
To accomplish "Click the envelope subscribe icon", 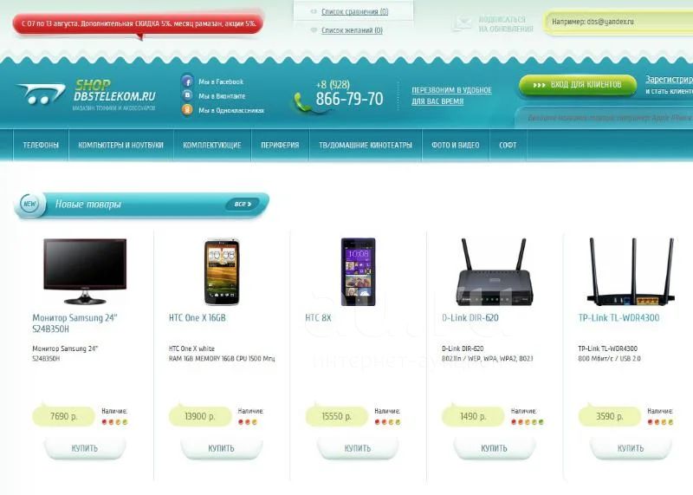I will click(x=462, y=23).
